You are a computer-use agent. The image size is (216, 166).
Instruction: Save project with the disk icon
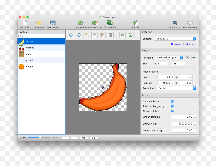[x=53, y=23]
